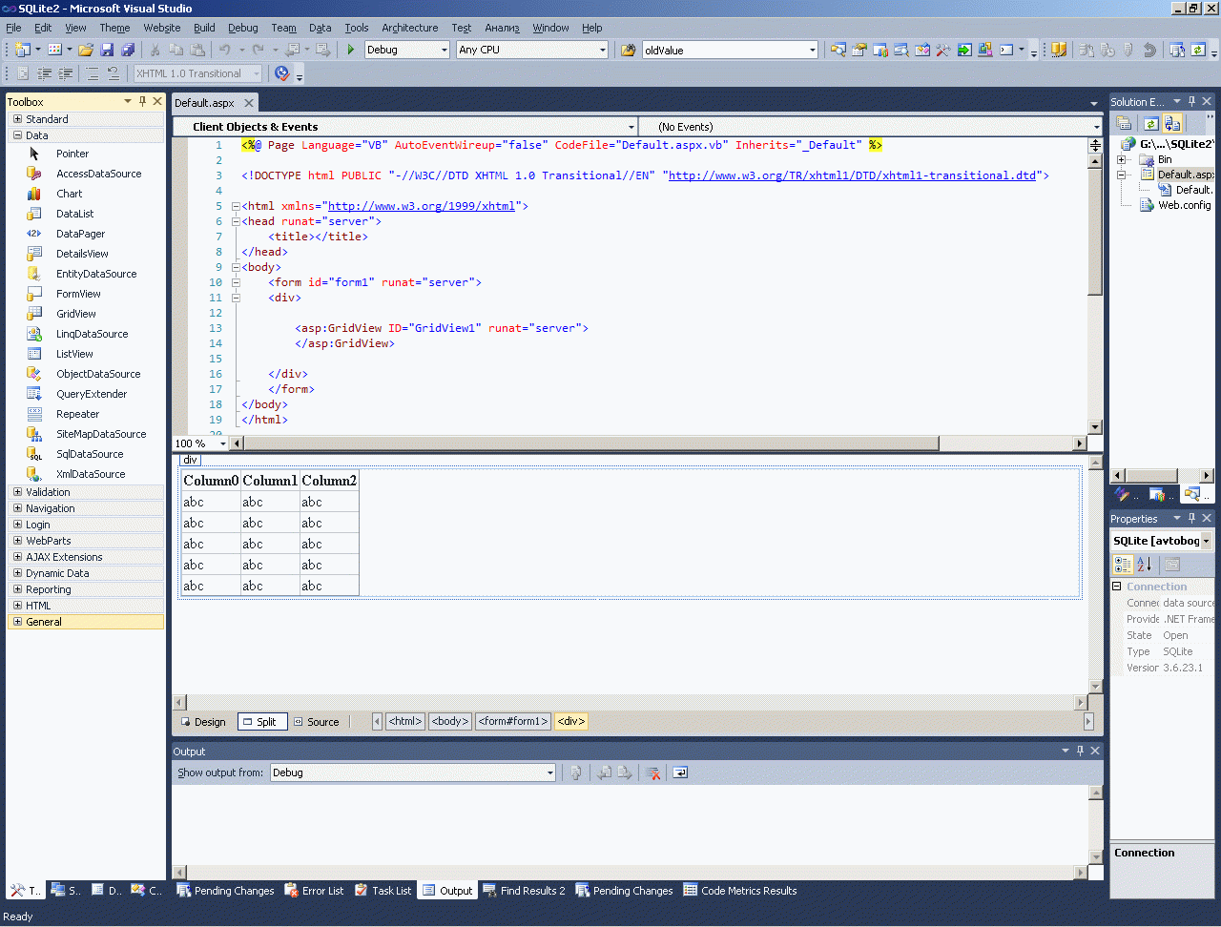Sort properties alphabetically with the A-Z icon
Screen dimensions: 1221x927
[x=1144, y=565]
